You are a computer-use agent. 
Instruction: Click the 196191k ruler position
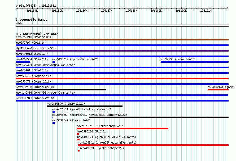(206, 11)
